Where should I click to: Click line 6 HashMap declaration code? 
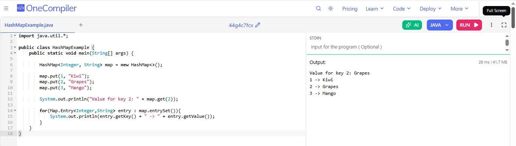[100, 65]
